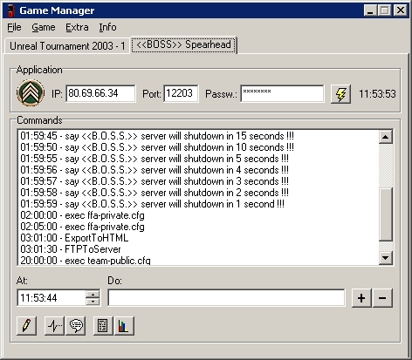Open the Extra menu
The height and width of the screenshot is (360, 412).
(77, 27)
